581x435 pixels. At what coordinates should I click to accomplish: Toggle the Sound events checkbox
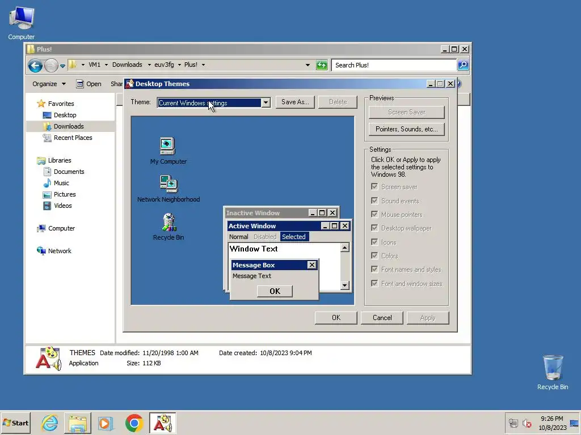coord(374,201)
